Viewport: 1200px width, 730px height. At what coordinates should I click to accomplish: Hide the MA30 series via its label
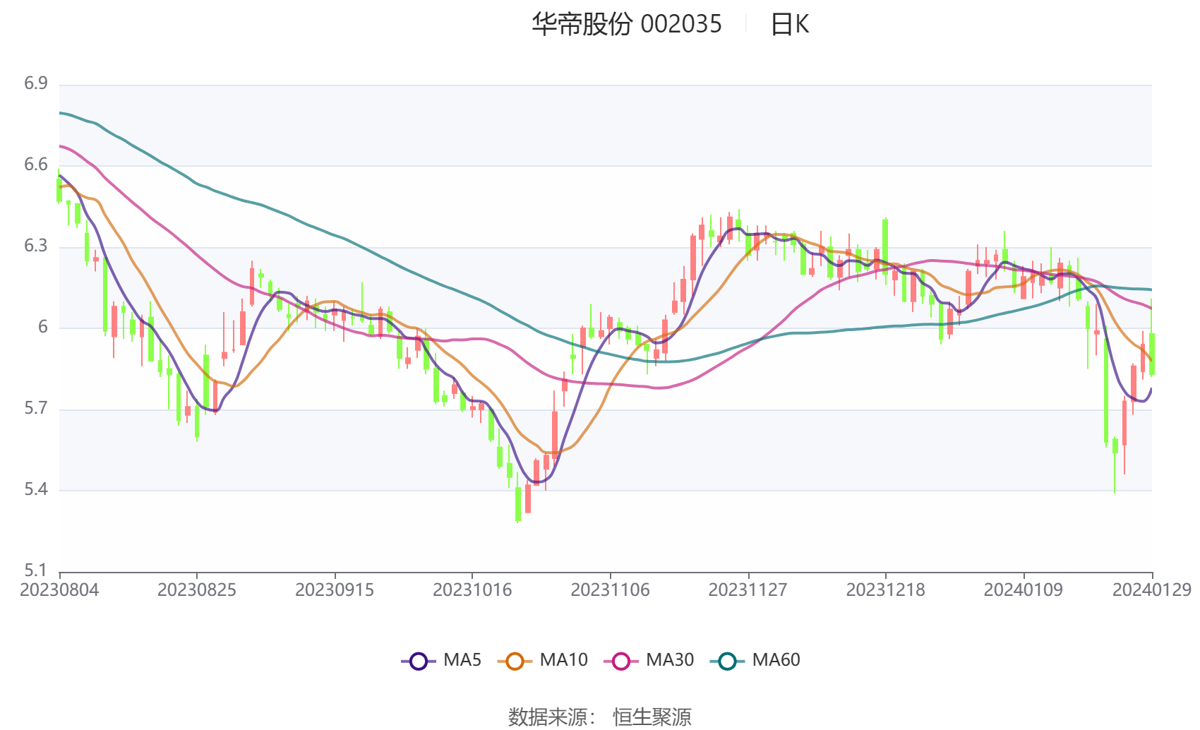tap(670, 660)
